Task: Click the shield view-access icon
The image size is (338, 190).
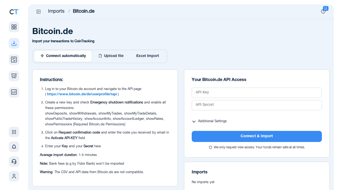Action: point(210,148)
